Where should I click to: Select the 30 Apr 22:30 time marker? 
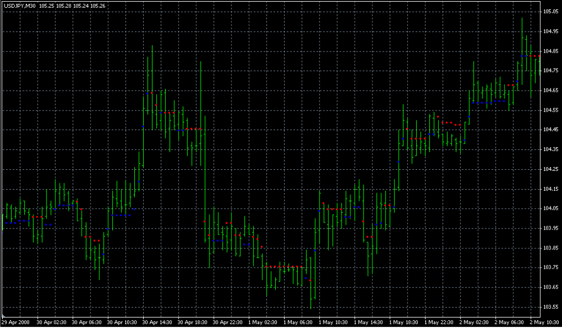click(228, 322)
